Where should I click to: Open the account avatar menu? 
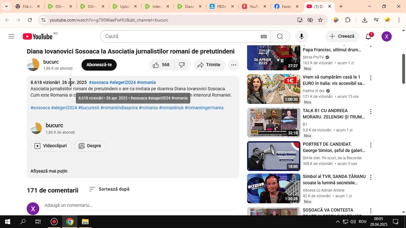386,36
